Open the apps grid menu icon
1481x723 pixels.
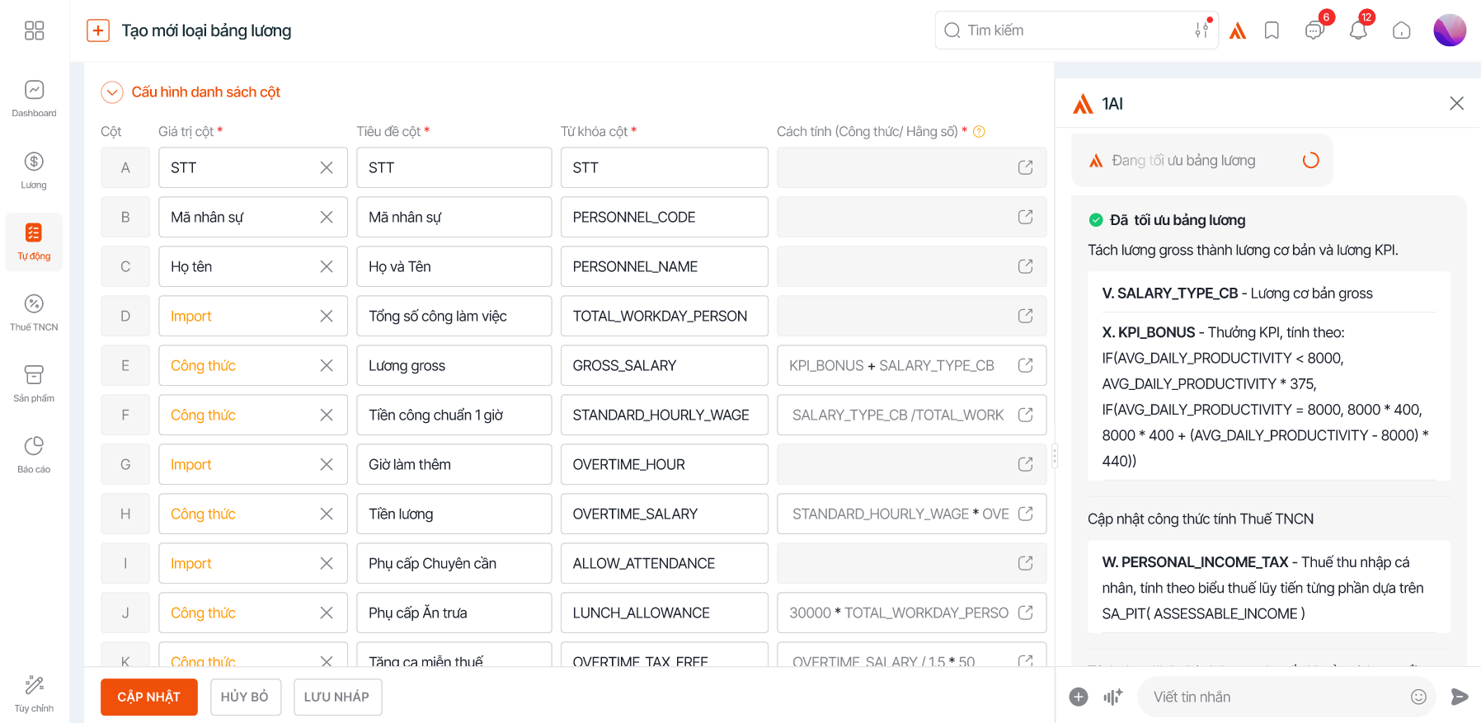tap(34, 31)
